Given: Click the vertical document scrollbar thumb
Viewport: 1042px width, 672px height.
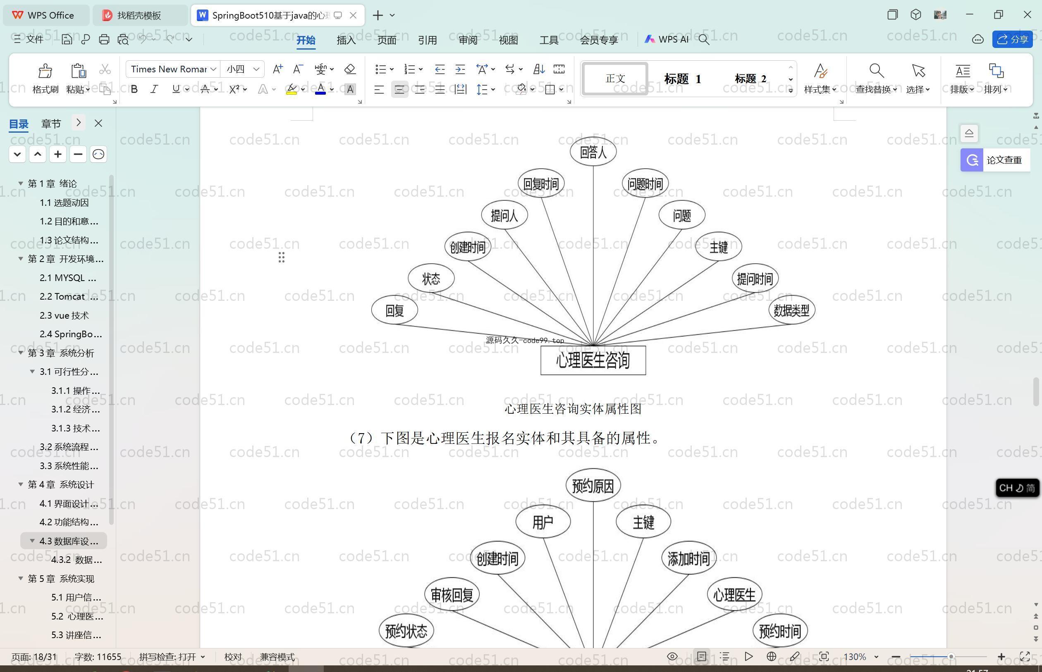Looking at the screenshot, I should (1036, 392).
